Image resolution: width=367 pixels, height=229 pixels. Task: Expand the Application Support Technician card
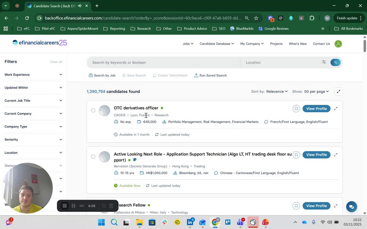point(335,155)
